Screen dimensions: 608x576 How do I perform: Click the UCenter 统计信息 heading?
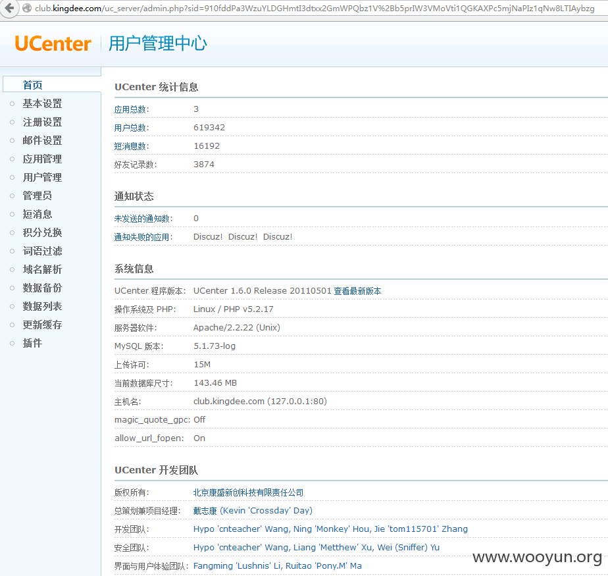[156, 87]
